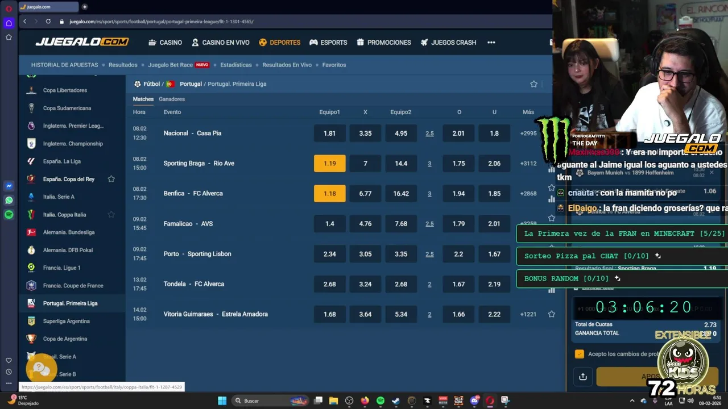This screenshot has height=409, width=728.
Task: Open Opera WhatsApp sidebar icon
Action: pos(9,201)
